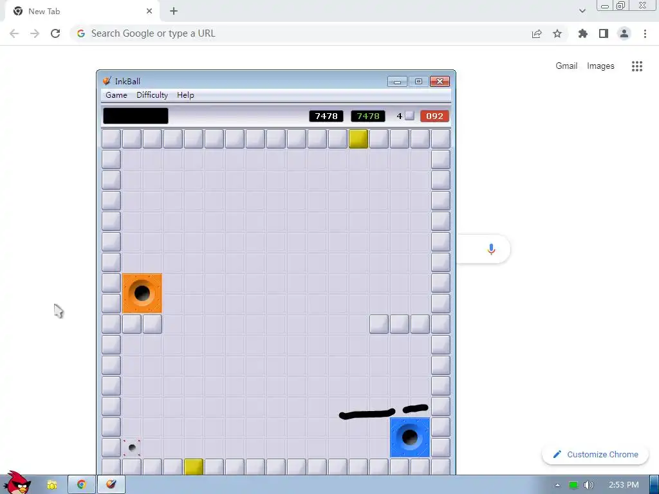
Task: Open a new Chrome tab
Action: [174, 12]
